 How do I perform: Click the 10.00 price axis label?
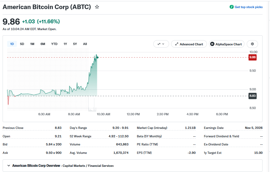pyautogui.click(x=253, y=52)
